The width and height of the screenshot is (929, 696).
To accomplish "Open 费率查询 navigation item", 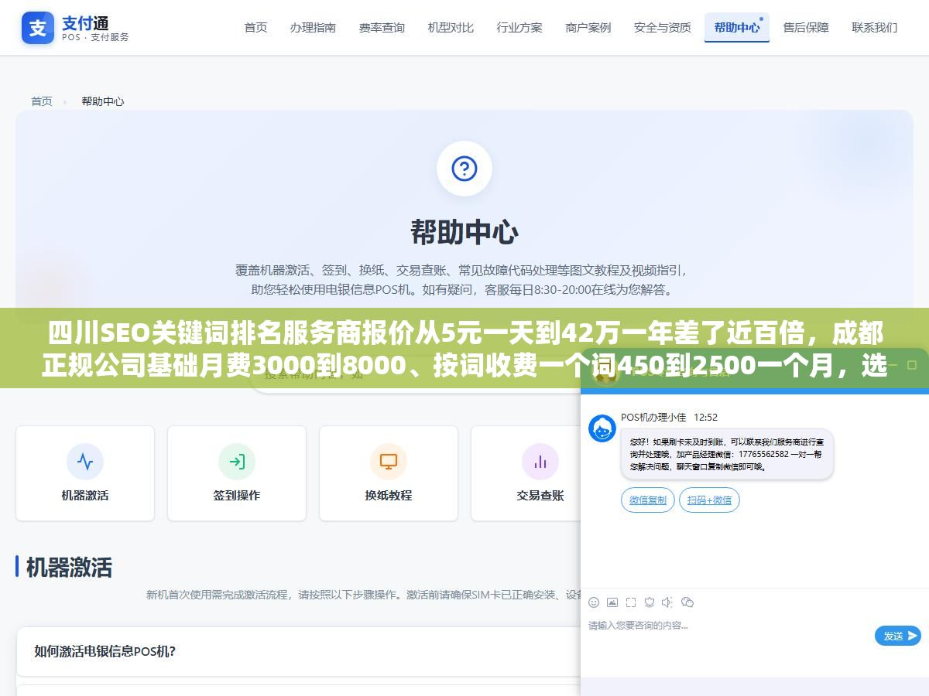I will coord(382,27).
